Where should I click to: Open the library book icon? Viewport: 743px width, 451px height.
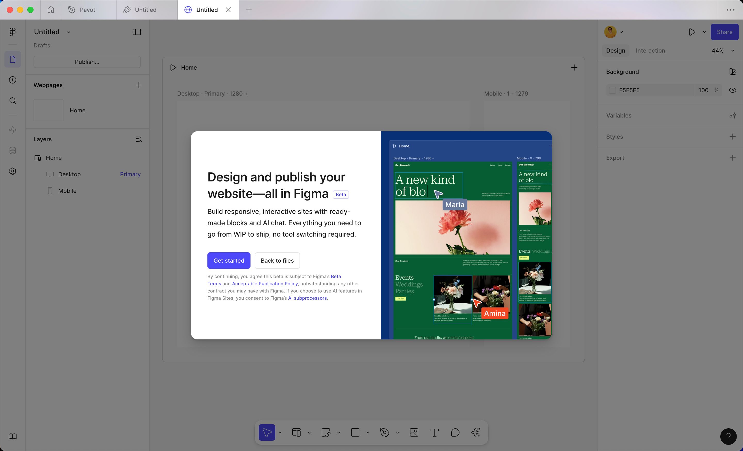(x=13, y=437)
